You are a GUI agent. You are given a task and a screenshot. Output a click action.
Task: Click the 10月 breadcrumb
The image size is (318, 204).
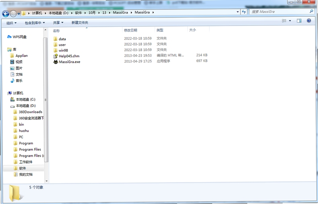click(x=92, y=13)
